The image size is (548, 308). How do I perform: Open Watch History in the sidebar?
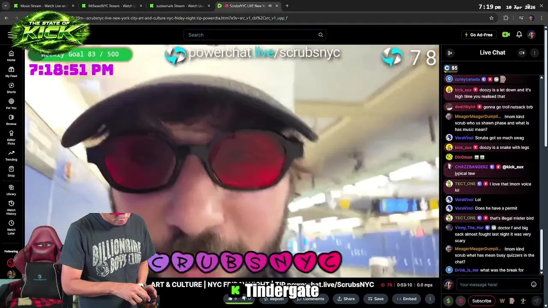(11, 207)
